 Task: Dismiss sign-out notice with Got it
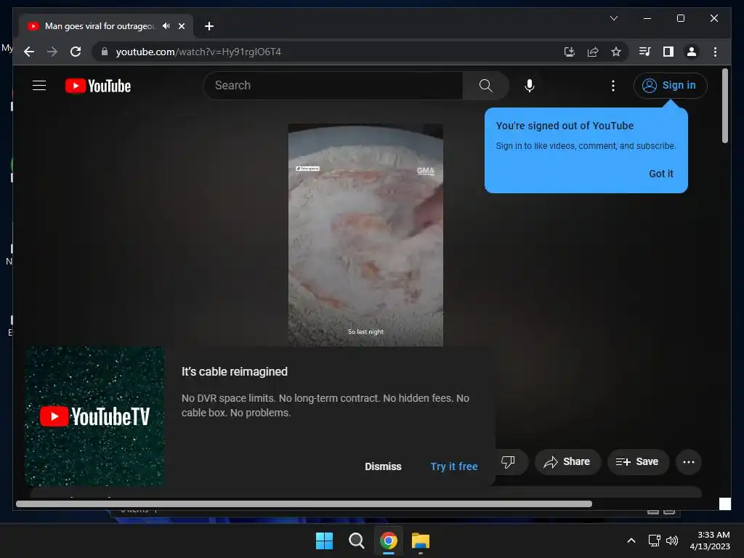[x=661, y=174]
